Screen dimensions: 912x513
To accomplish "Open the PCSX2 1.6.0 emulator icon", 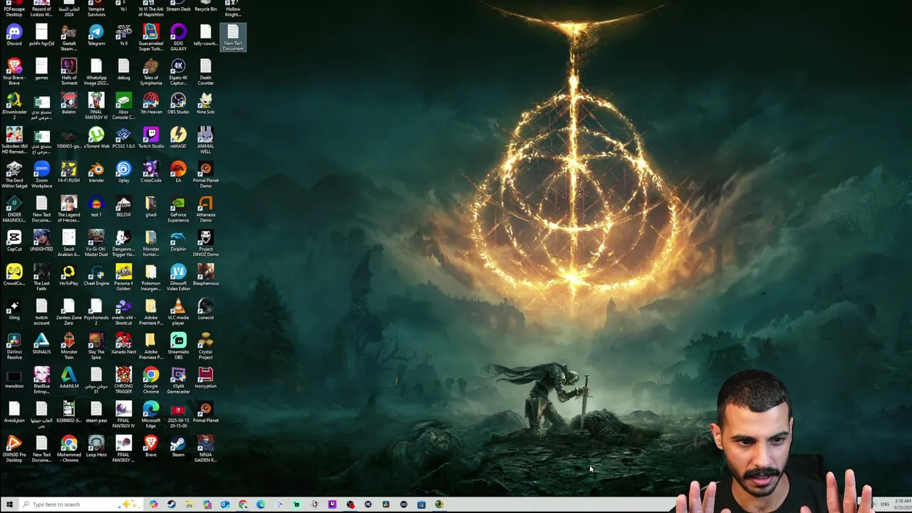I will tap(123, 138).
